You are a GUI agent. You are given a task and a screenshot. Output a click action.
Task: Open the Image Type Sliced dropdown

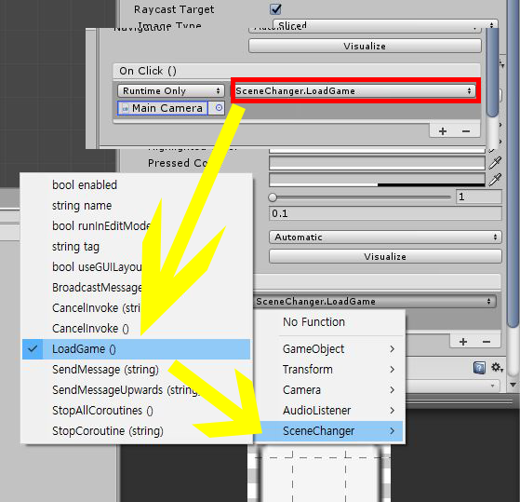point(385,24)
